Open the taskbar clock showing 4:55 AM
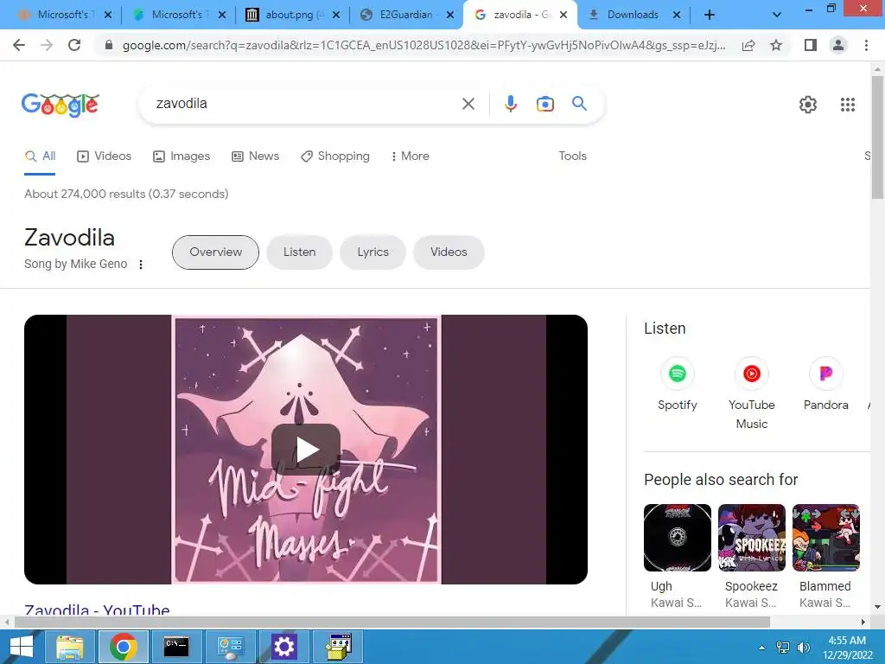This screenshot has width=885, height=664. coord(847,647)
